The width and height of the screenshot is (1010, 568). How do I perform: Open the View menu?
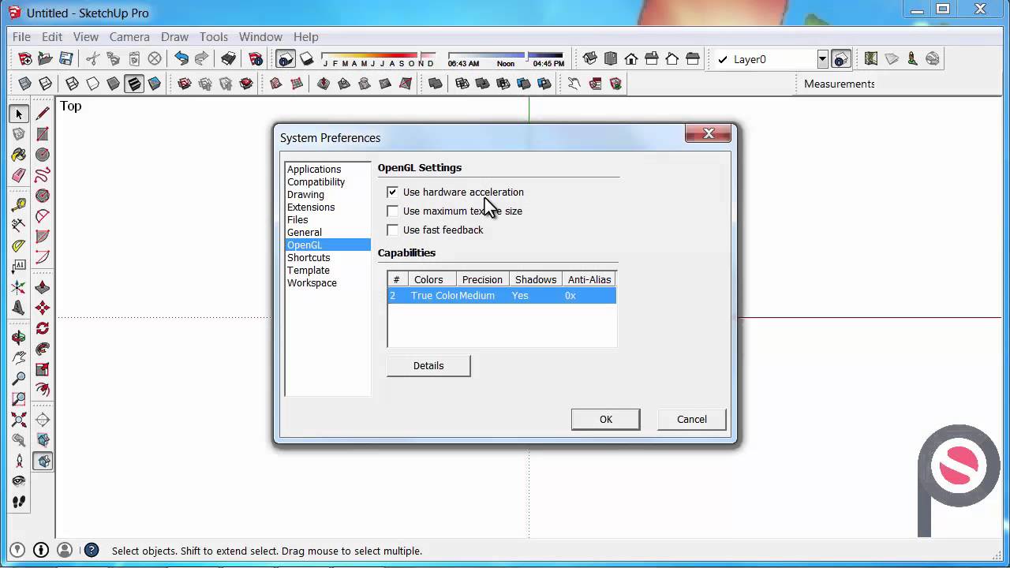coord(86,36)
